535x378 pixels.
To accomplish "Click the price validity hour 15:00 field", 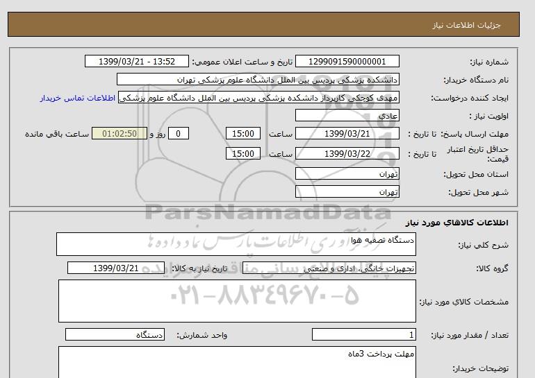I will tap(243, 153).
